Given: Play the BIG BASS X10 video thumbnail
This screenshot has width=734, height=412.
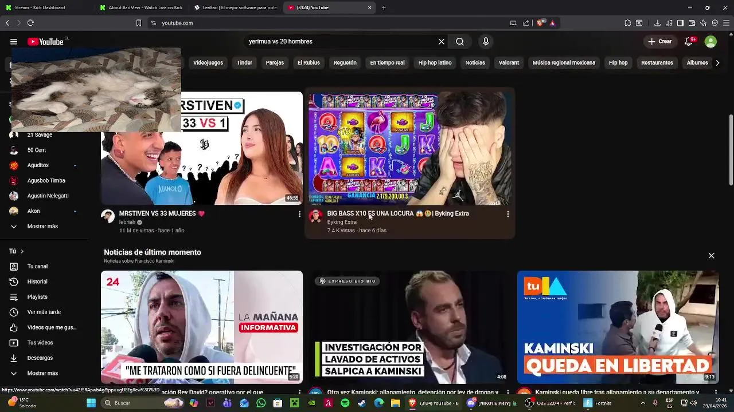Looking at the screenshot, I should click(x=409, y=148).
